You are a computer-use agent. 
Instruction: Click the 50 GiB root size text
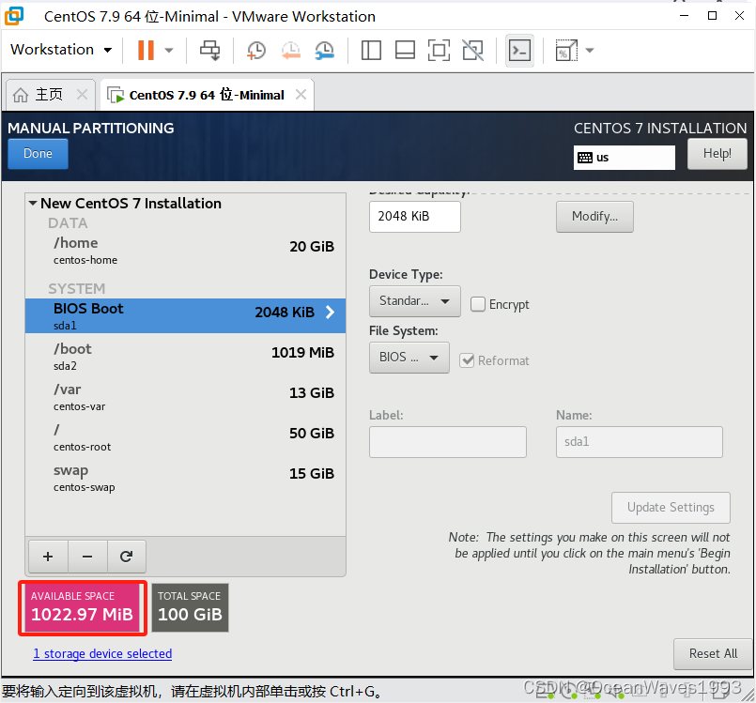tap(312, 434)
